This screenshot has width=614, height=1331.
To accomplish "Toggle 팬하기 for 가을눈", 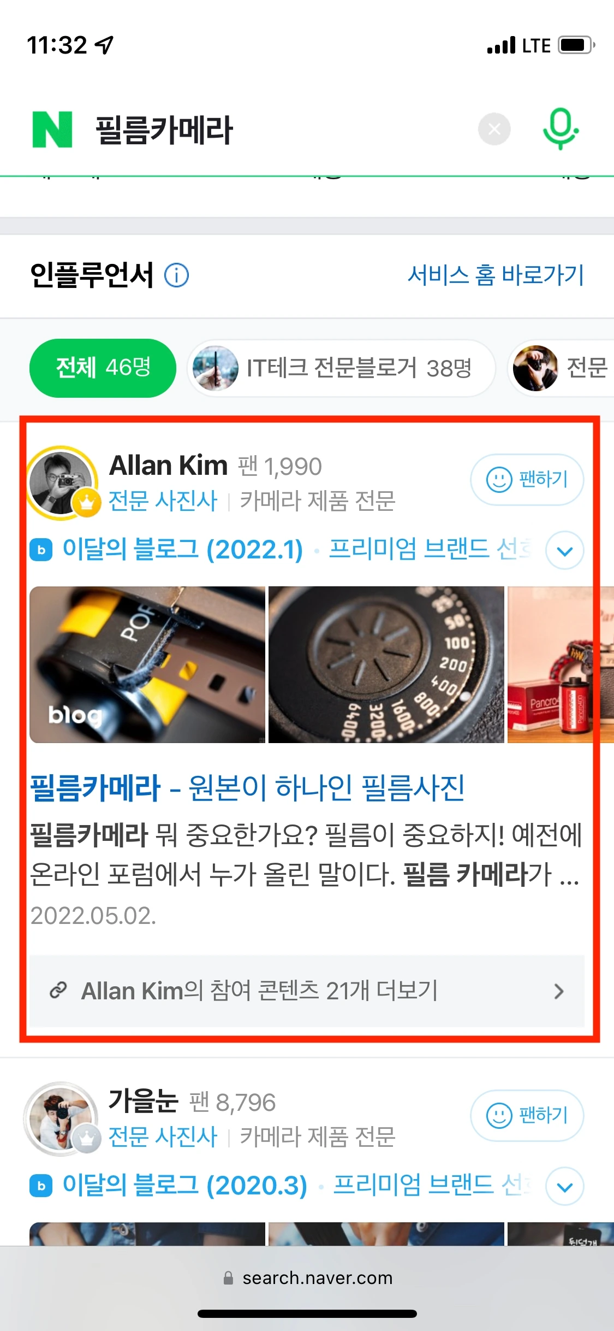I will pyautogui.click(x=527, y=1116).
